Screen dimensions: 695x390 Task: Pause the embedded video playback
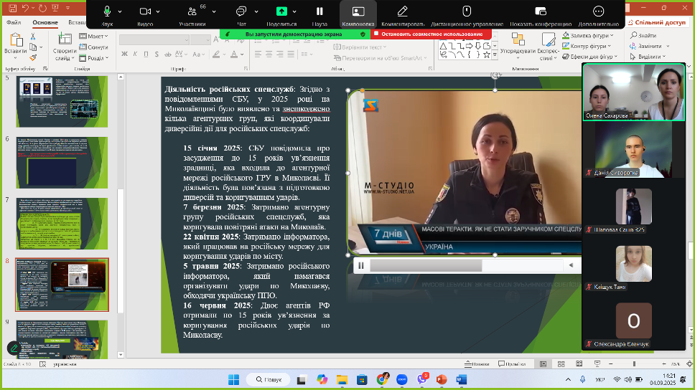(x=361, y=265)
